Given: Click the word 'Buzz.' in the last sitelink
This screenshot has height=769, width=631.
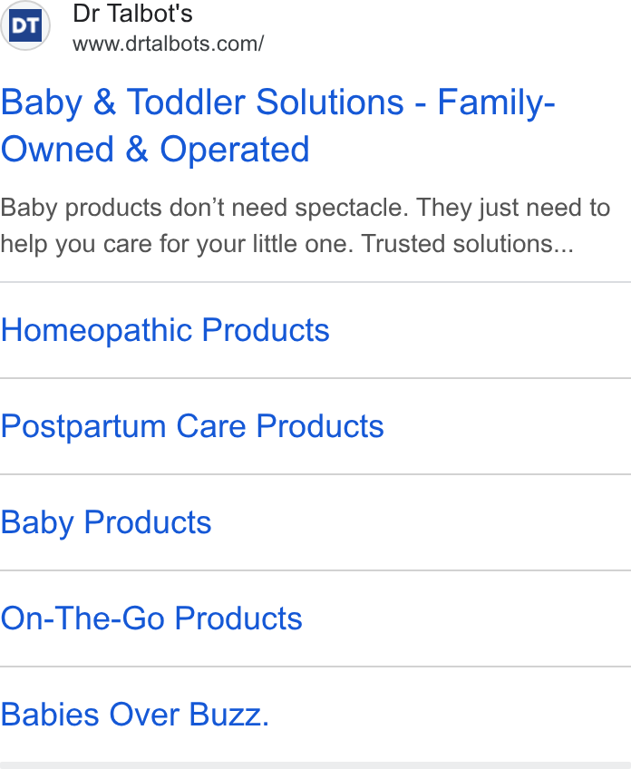Looking at the screenshot, I should click(229, 715).
